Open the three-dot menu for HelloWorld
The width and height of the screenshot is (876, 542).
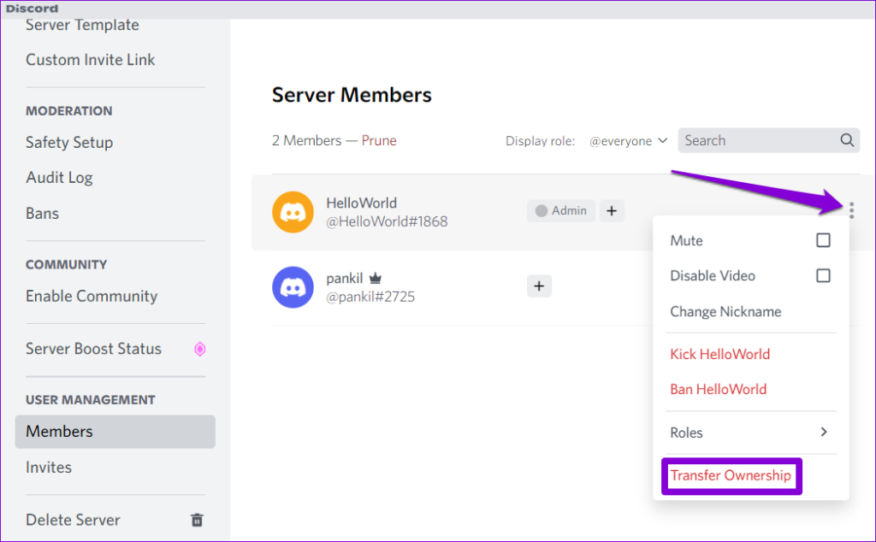851,209
